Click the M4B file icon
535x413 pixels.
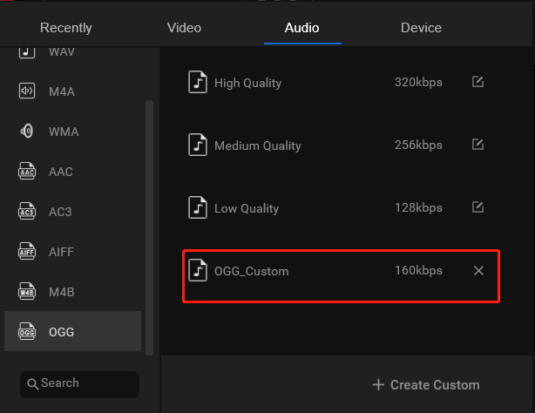coord(27,292)
